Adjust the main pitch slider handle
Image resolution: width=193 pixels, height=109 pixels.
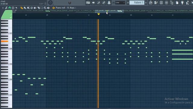pyautogui.click(x=70, y=3)
